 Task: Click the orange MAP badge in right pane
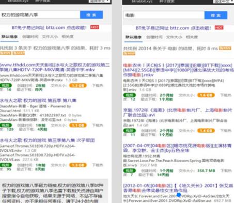coord(129,53)
